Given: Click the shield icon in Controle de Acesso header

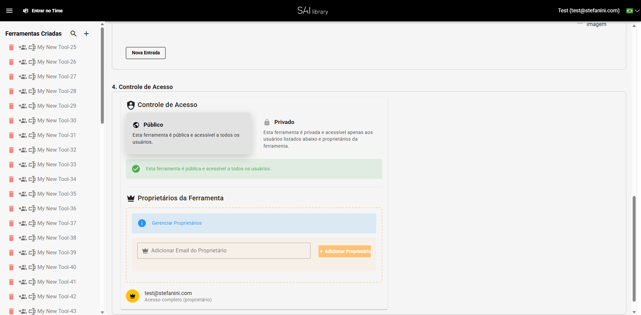Looking at the screenshot, I should point(131,105).
